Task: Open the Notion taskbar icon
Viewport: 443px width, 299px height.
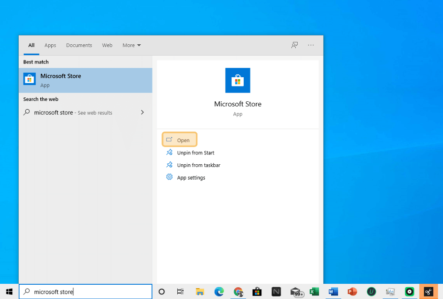Action: pyautogui.click(x=276, y=291)
